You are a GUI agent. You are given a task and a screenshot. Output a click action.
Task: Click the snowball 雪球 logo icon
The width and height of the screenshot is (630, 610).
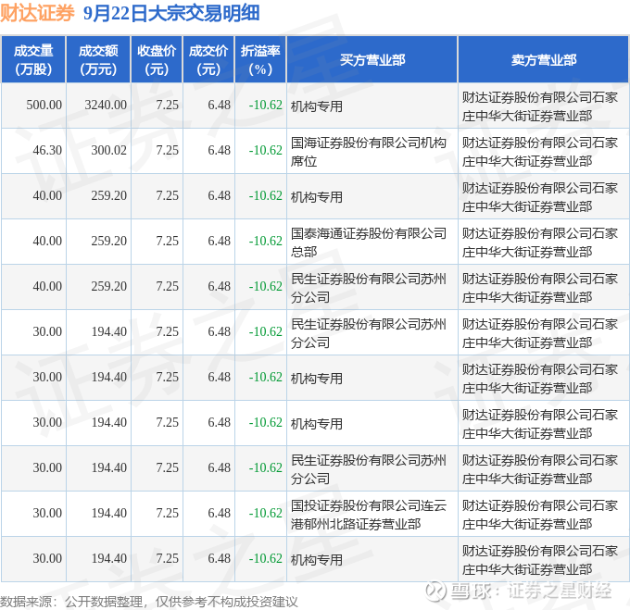click(436, 591)
